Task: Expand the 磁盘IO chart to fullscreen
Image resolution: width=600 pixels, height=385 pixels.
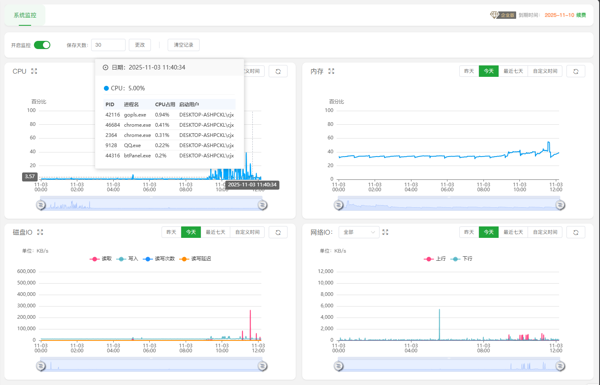Action: tap(40, 232)
